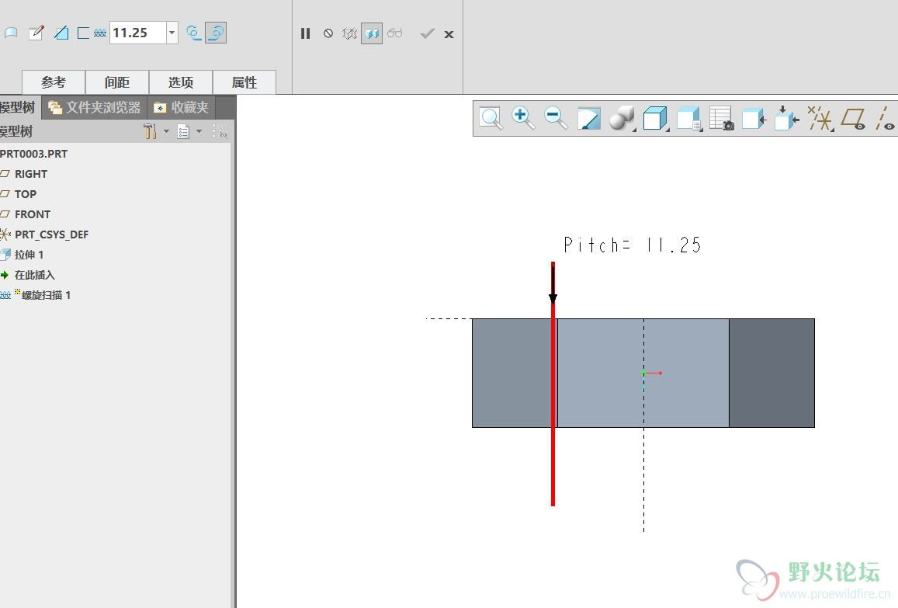Click the table-with-camera view icon
898x608 pixels.
point(722,118)
